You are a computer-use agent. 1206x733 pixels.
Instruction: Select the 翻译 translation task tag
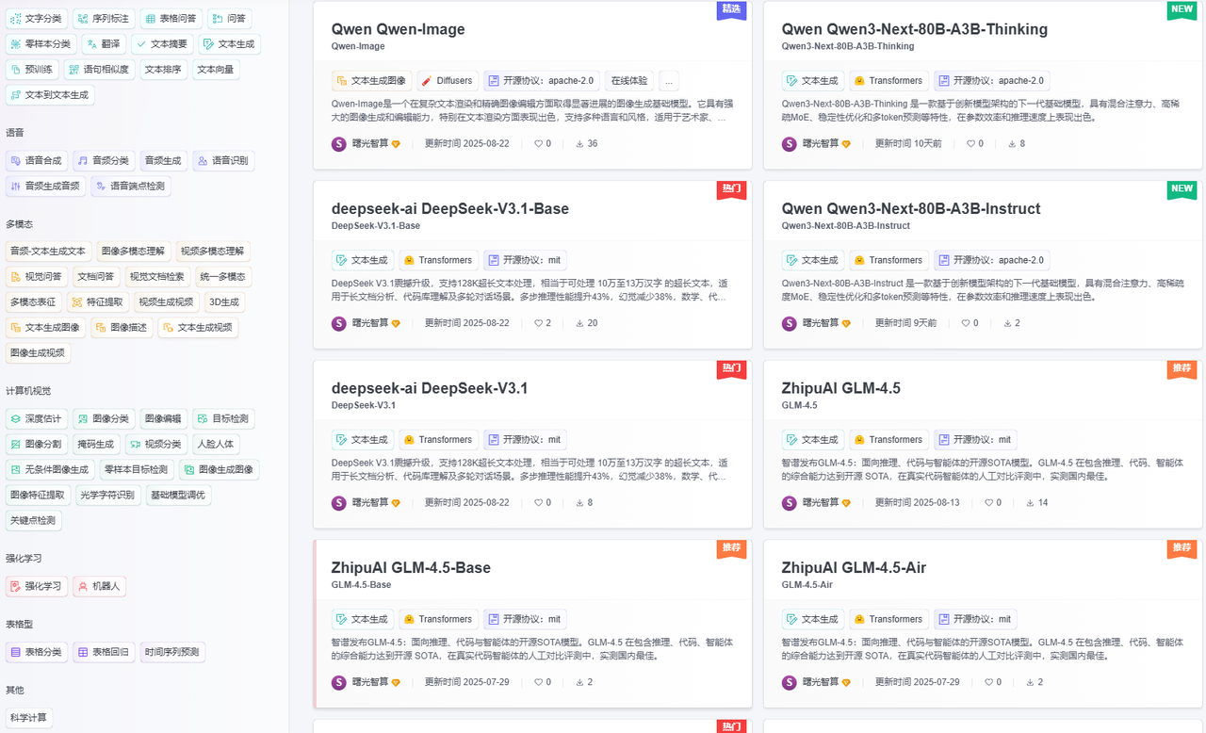104,43
